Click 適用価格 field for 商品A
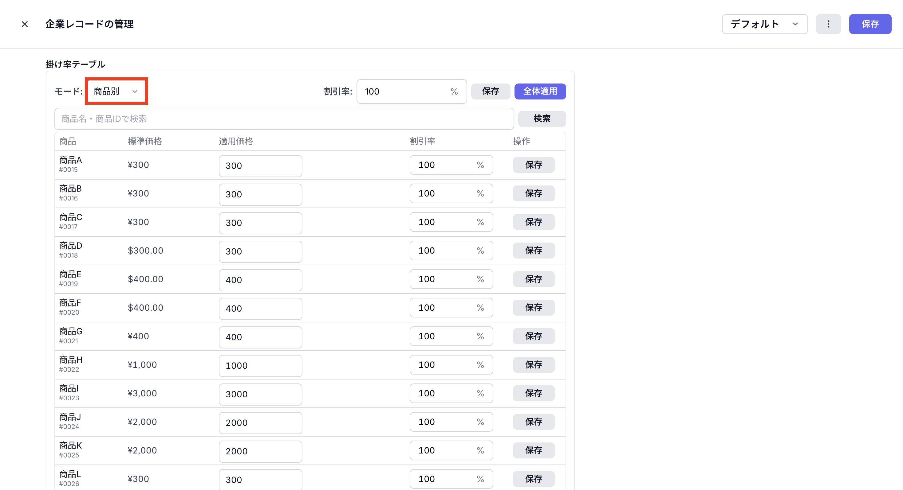903x490 pixels. [260, 166]
